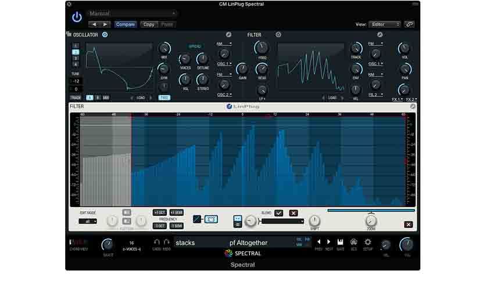Image resolution: width=494 pixels, height=293 pixels.
Task: Lower frequency by -1 SEM
Action: coord(177,226)
